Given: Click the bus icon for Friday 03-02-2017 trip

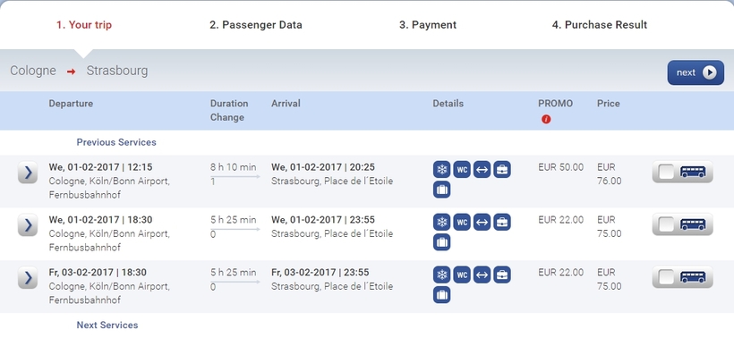Looking at the screenshot, I should (693, 277).
